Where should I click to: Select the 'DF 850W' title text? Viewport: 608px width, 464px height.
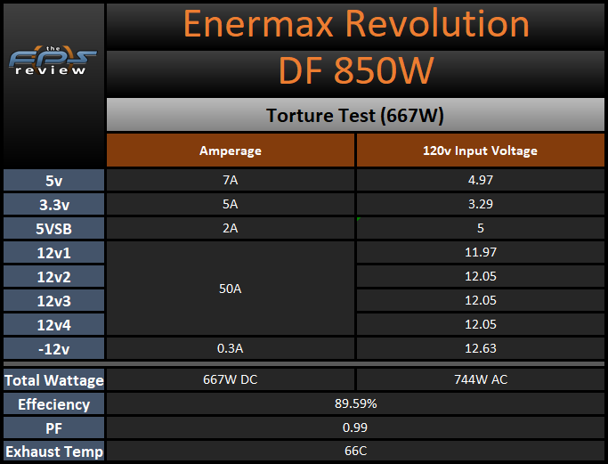pyautogui.click(x=356, y=70)
